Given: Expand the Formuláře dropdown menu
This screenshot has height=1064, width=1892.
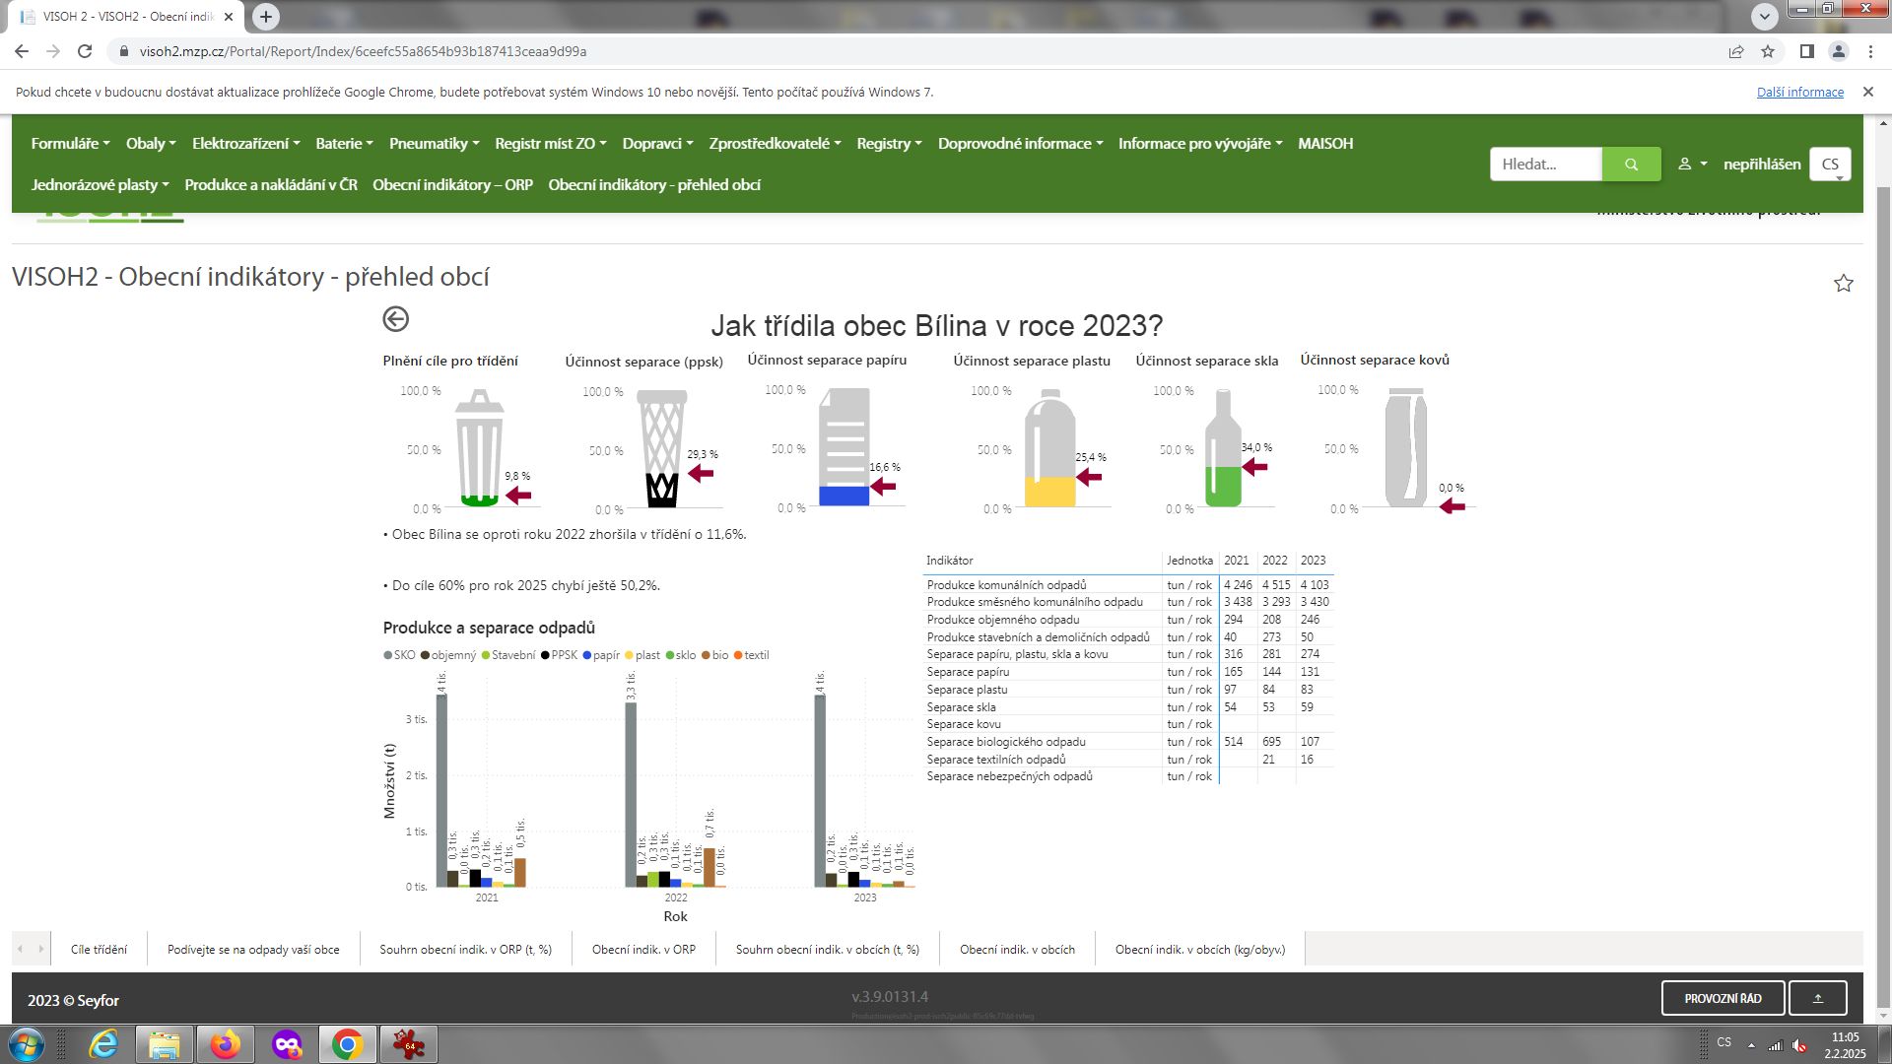Looking at the screenshot, I should [70, 144].
